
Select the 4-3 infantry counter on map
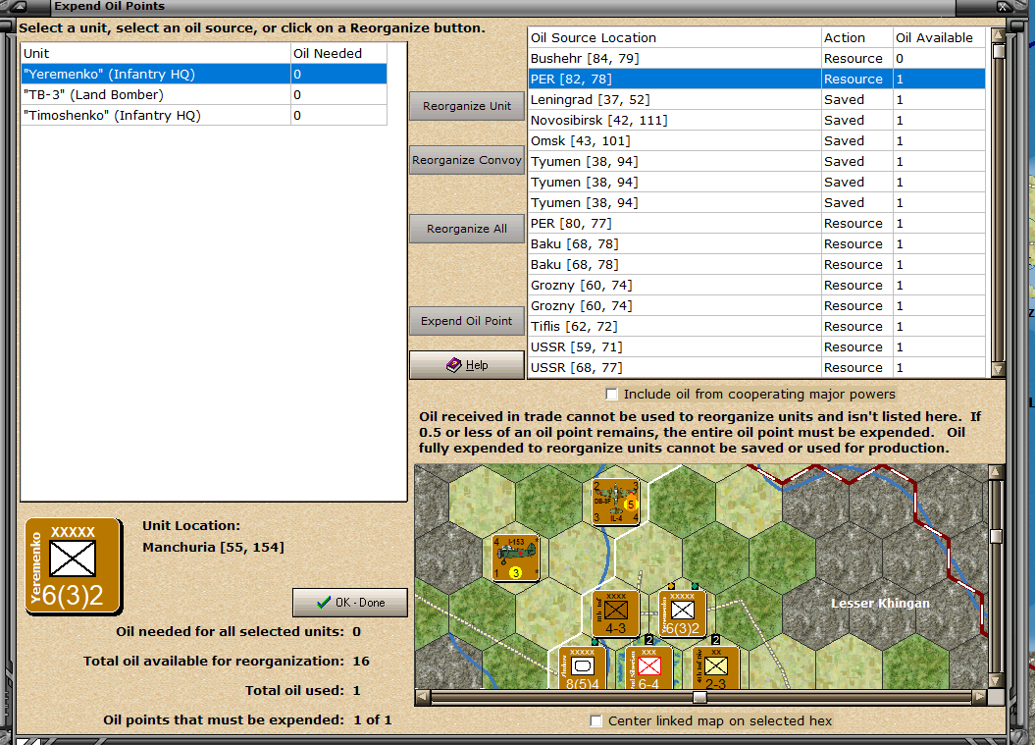pyautogui.click(x=615, y=614)
